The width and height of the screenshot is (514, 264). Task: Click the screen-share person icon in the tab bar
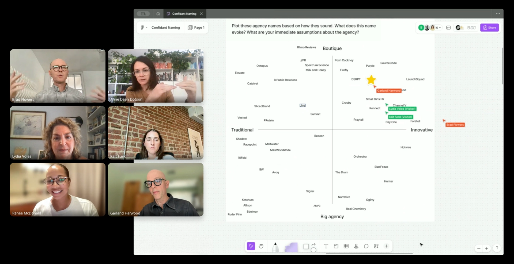pyautogui.click(x=143, y=14)
